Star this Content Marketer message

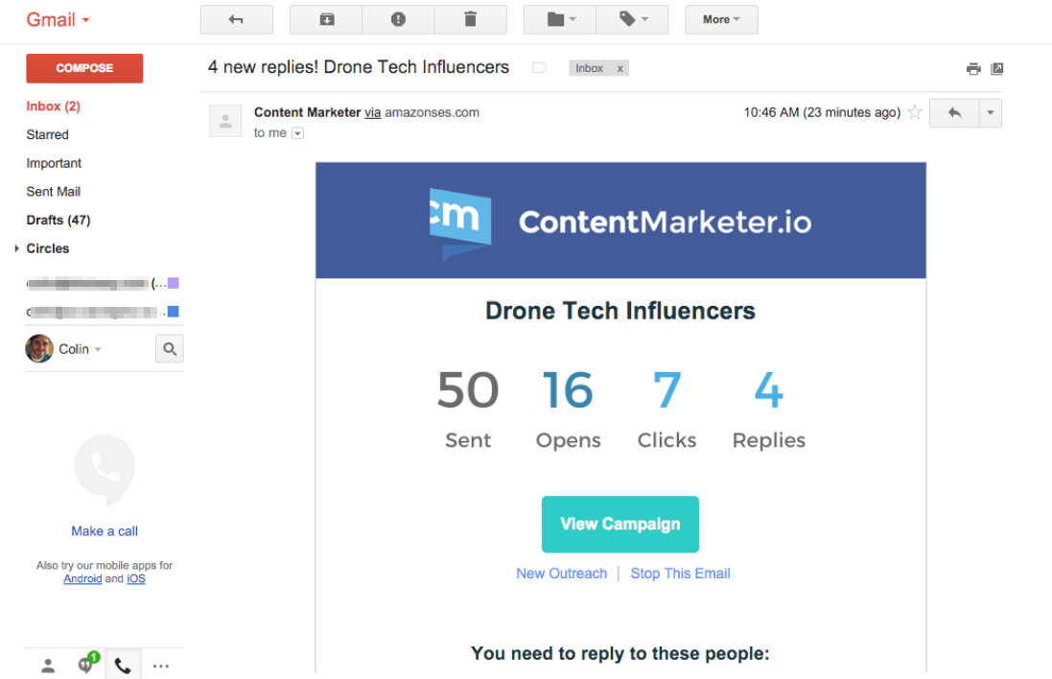pyautogui.click(x=915, y=113)
